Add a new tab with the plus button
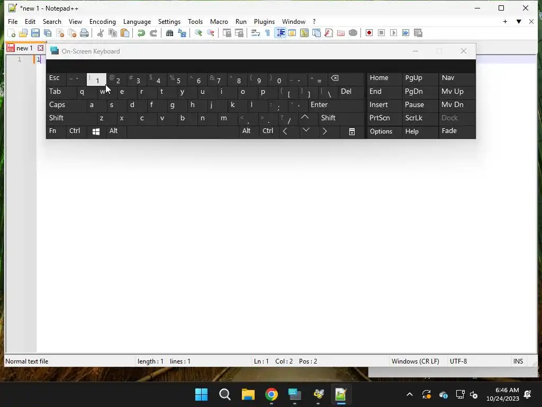 click(x=505, y=21)
